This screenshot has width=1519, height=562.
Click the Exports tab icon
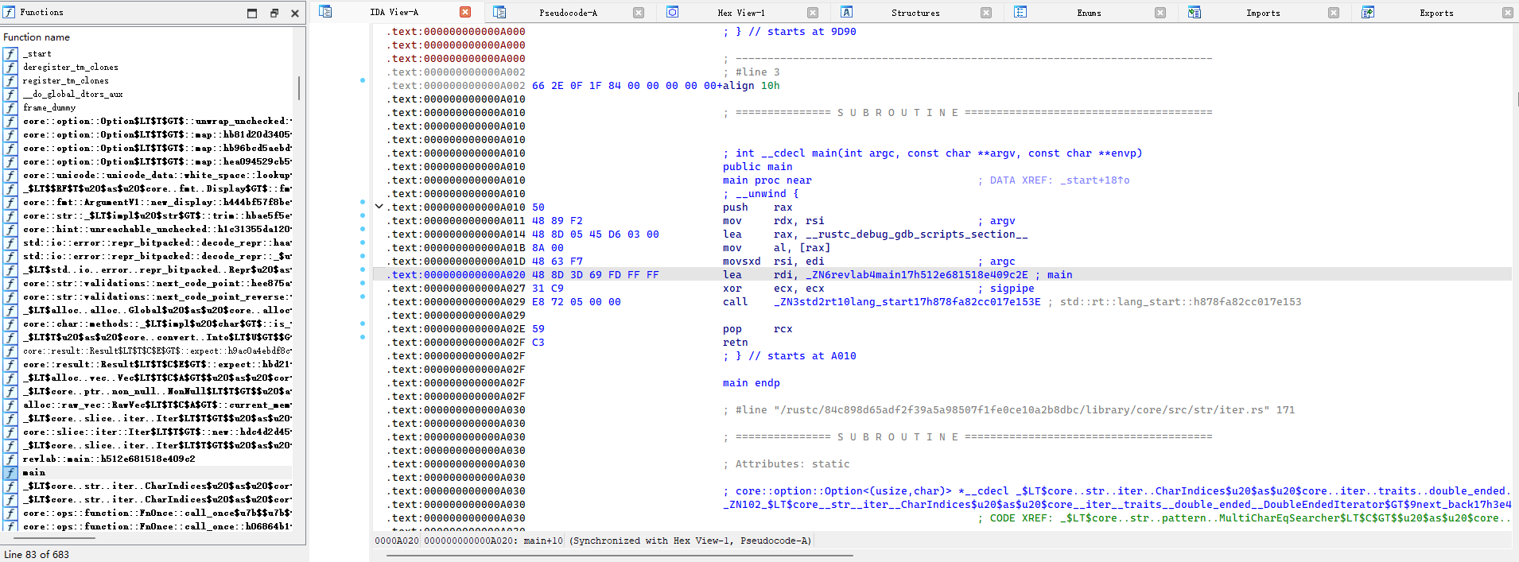1368,12
